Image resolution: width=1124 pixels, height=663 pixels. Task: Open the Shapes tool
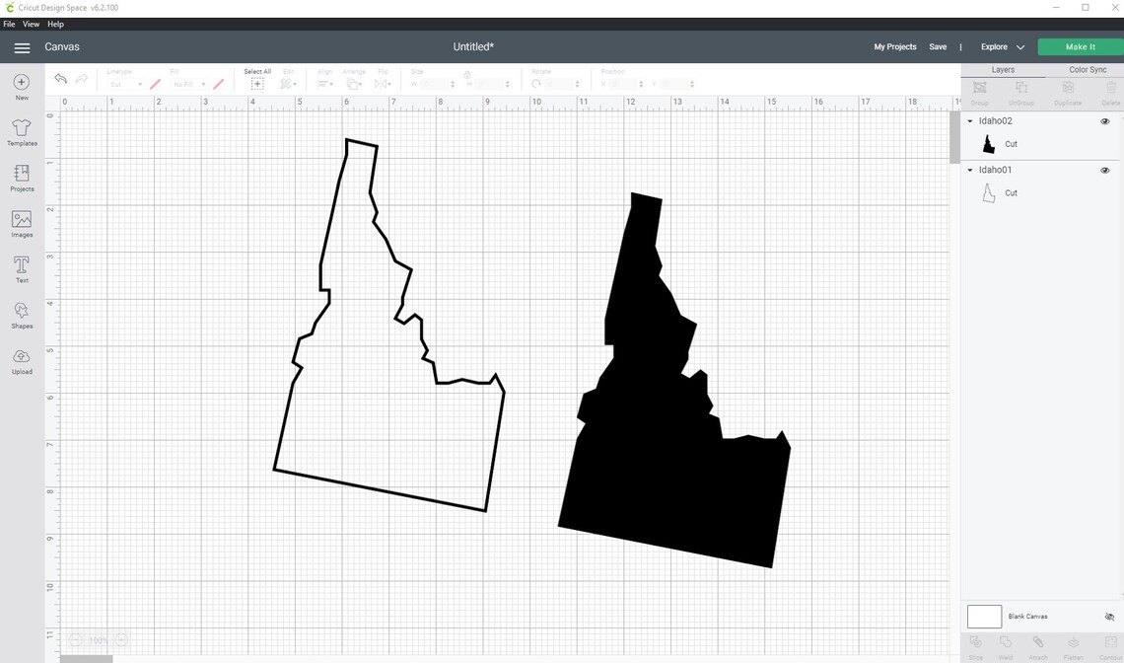21,314
